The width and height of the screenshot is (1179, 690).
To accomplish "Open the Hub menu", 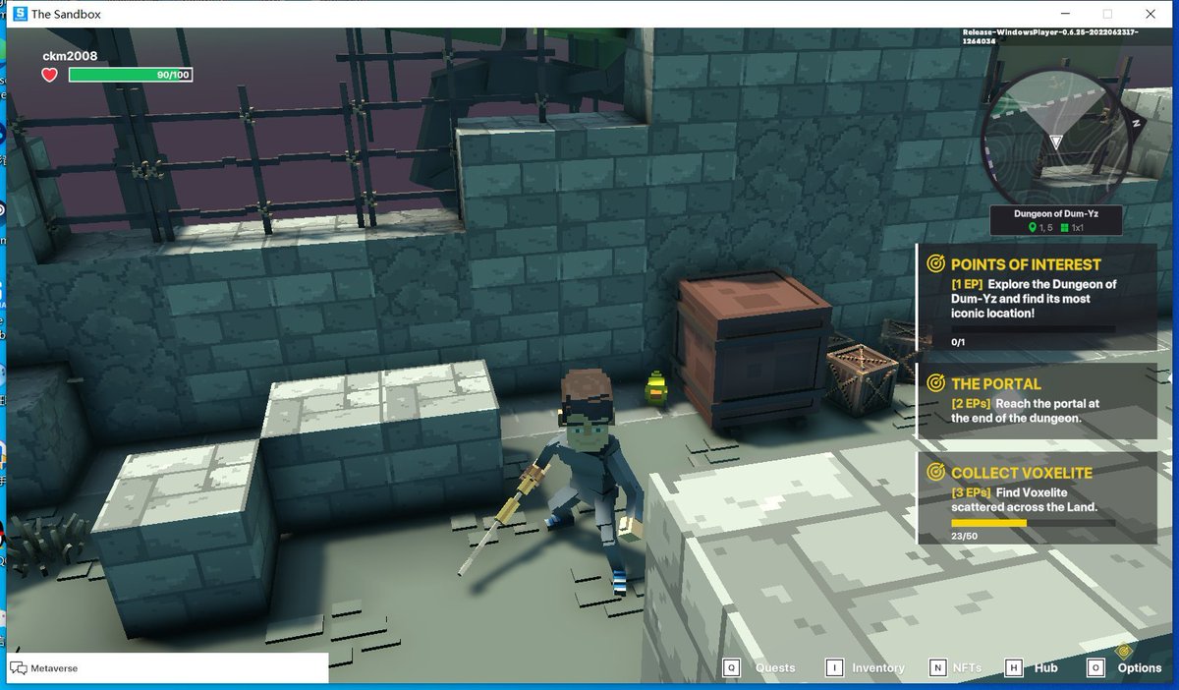I will point(1045,667).
